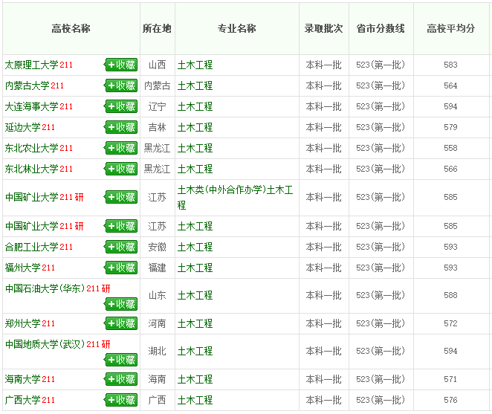Click location 安徽 in 合肥工业大学 row
Image resolution: width=492 pixels, height=414 pixels.
coord(157,247)
